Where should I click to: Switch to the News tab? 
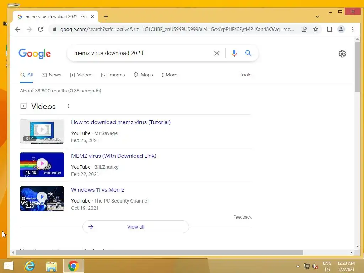[51, 75]
